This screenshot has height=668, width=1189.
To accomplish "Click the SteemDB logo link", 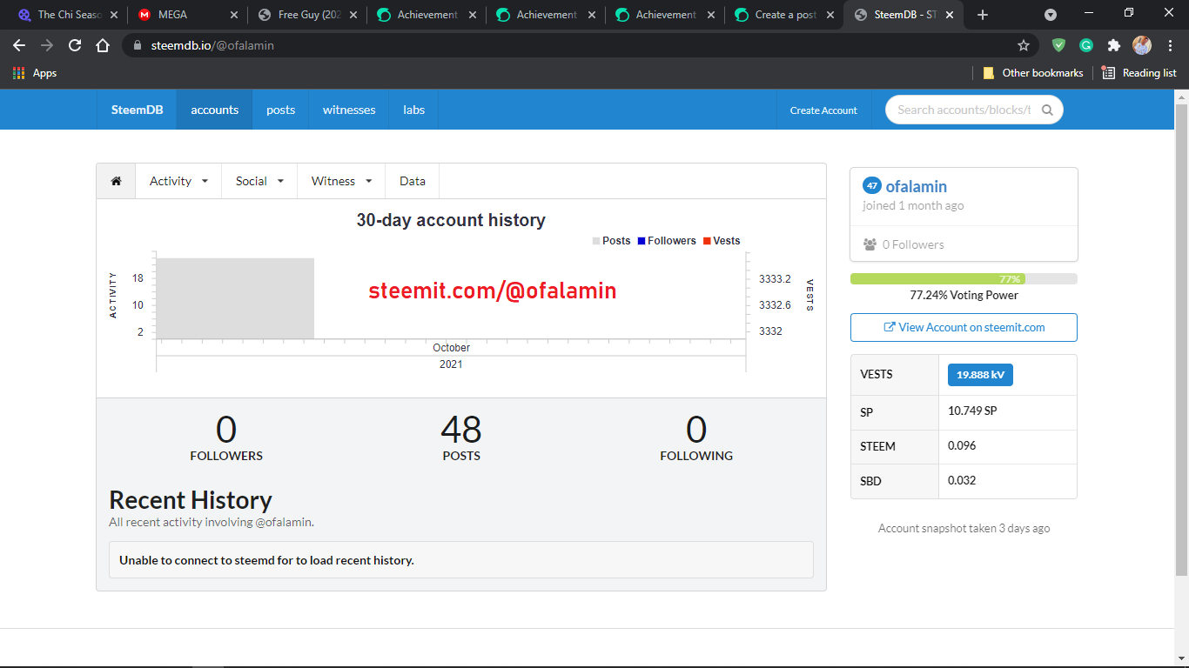I will coord(137,110).
